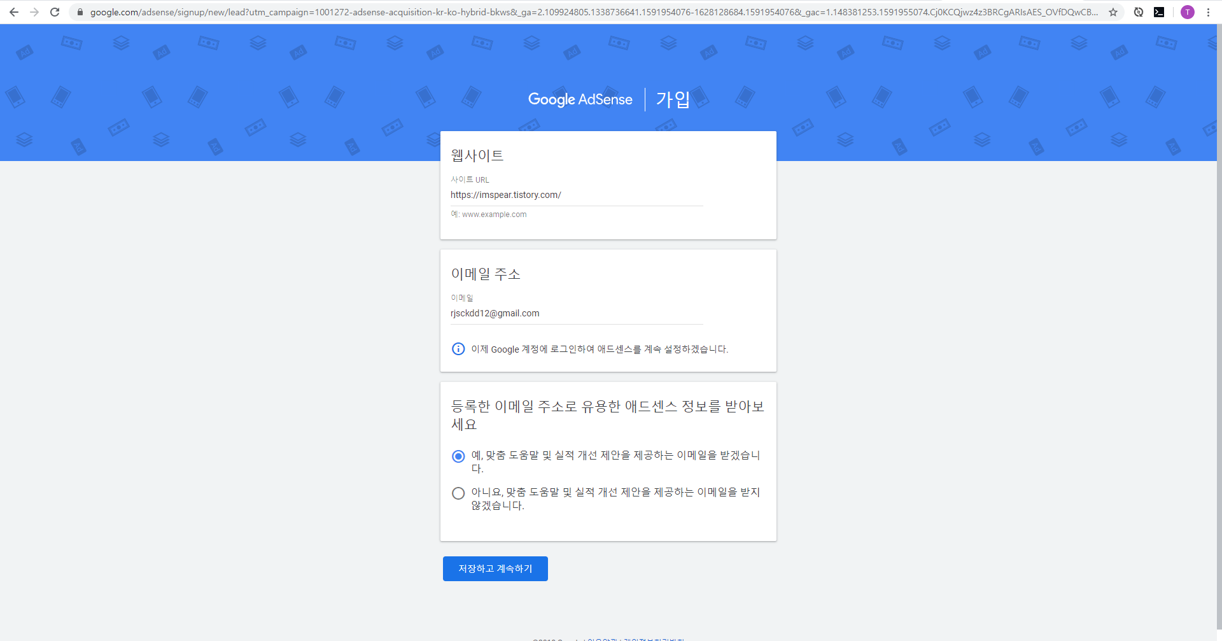Image resolution: width=1222 pixels, height=641 pixels.
Task: Go back with the browser back arrow
Action: [x=13, y=12]
